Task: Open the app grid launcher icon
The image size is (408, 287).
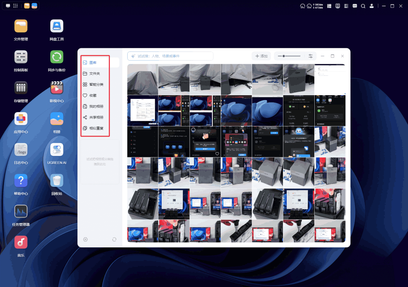Action: [15, 6]
